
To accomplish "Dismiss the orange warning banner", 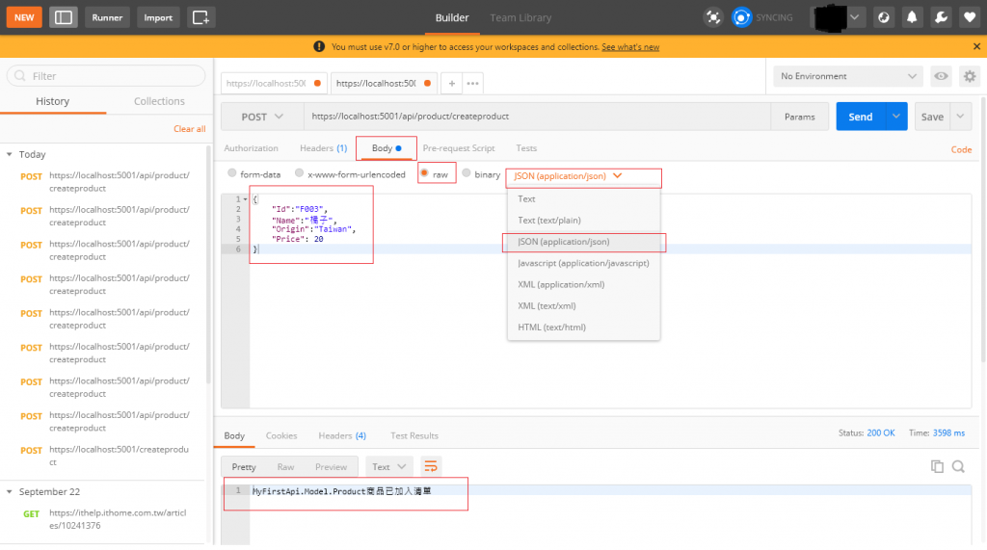I will [976, 46].
